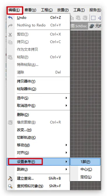Click the hammer icon beside 建立查询

pos(10,178)
